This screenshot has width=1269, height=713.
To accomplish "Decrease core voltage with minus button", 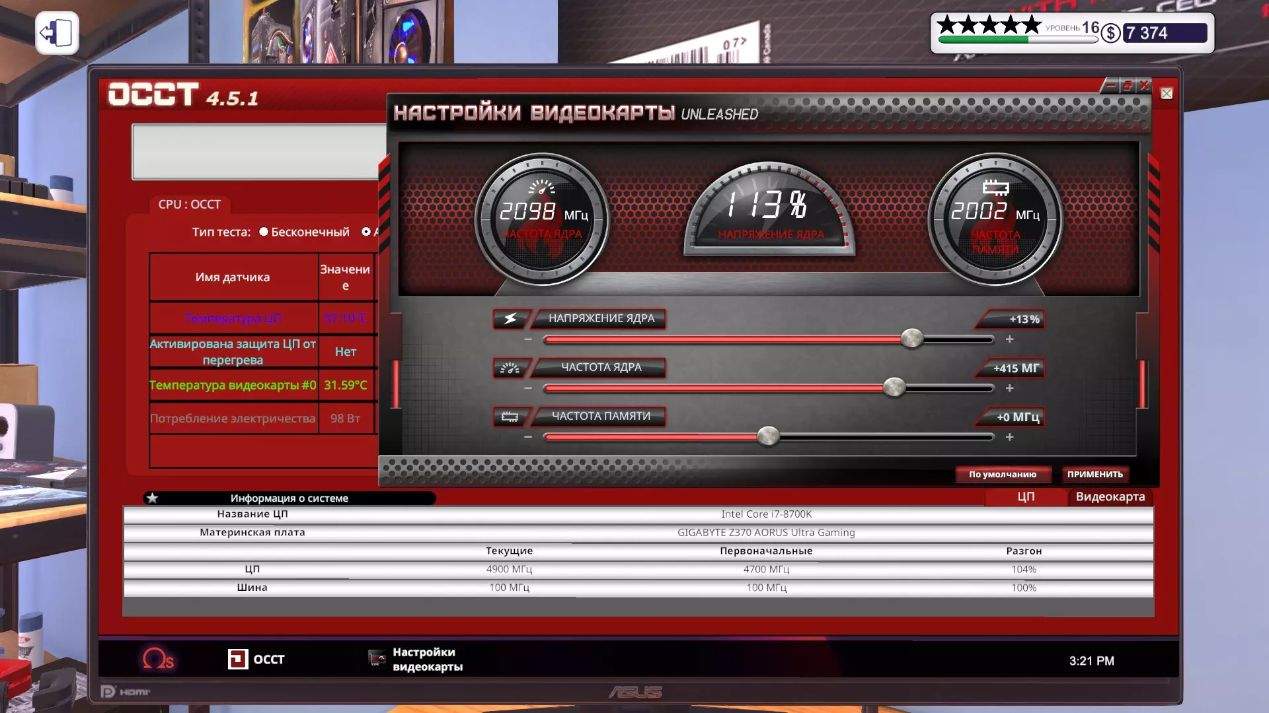I will [x=527, y=339].
